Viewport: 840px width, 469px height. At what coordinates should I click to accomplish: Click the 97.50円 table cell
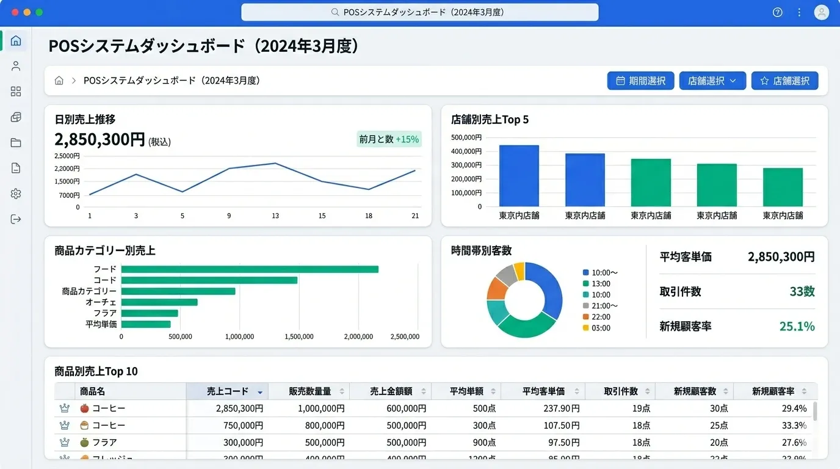click(563, 443)
